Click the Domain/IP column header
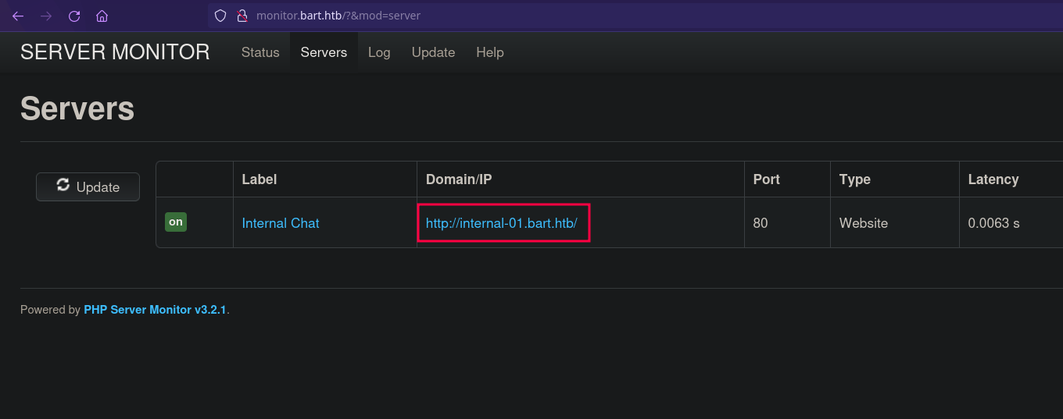The width and height of the screenshot is (1063, 419). tap(459, 179)
